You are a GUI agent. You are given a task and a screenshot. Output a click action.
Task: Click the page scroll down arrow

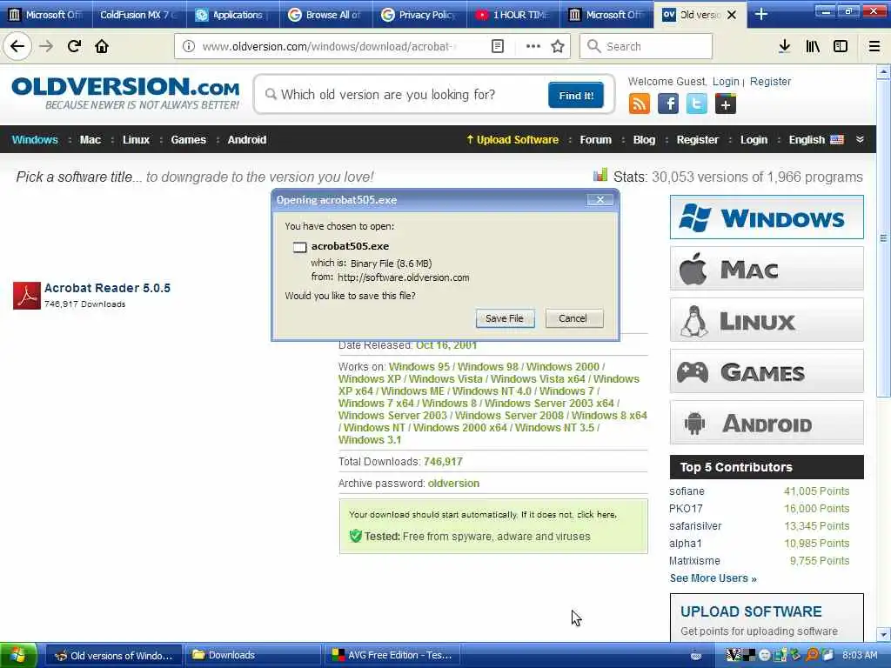coord(883,634)
